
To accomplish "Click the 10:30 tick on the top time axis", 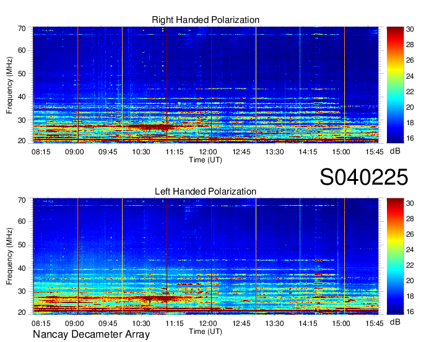I will coord(141,152).
